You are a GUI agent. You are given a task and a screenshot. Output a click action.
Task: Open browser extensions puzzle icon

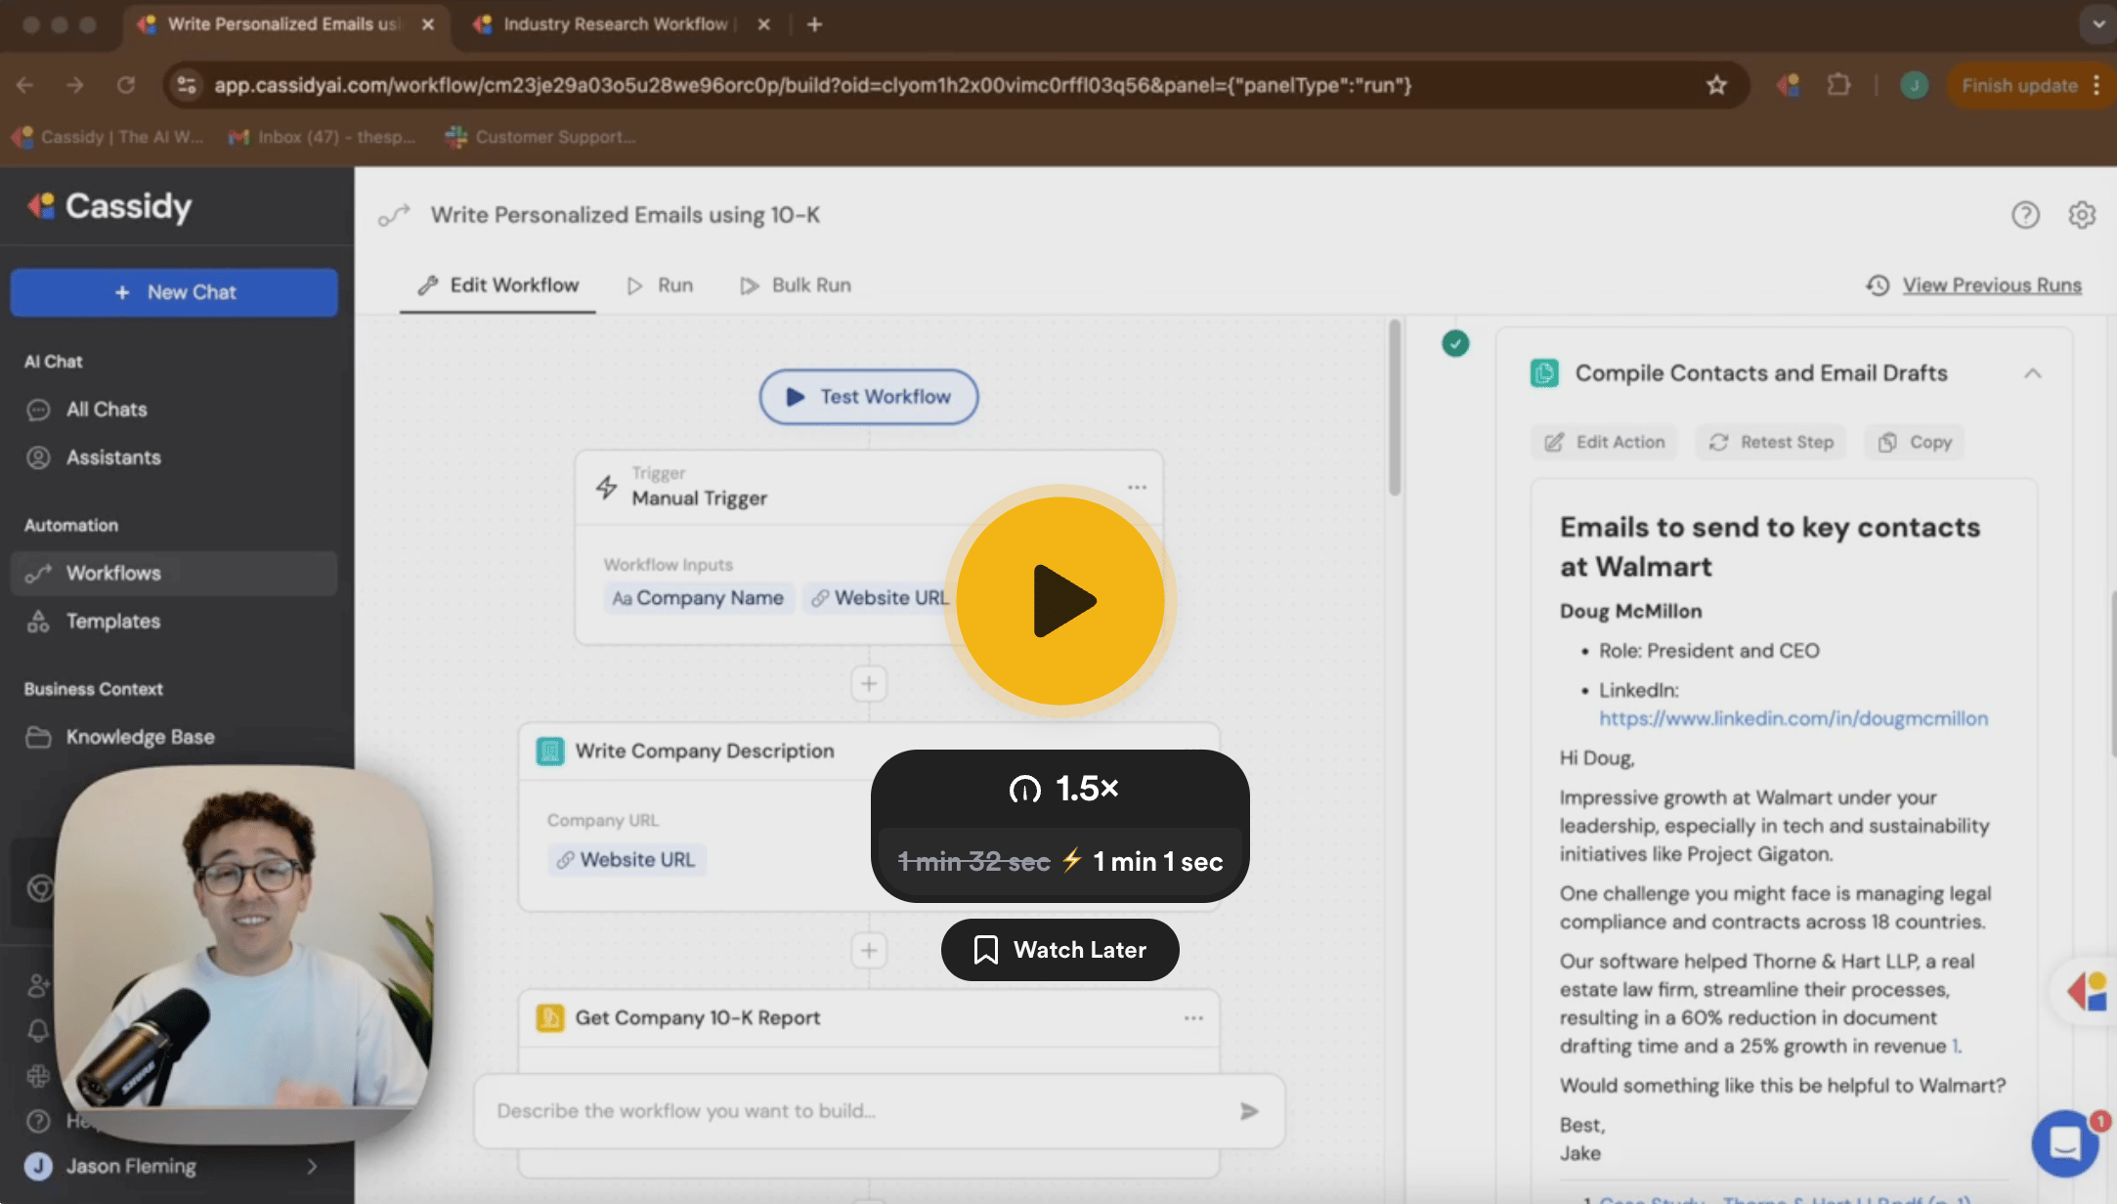[1838, 85]
